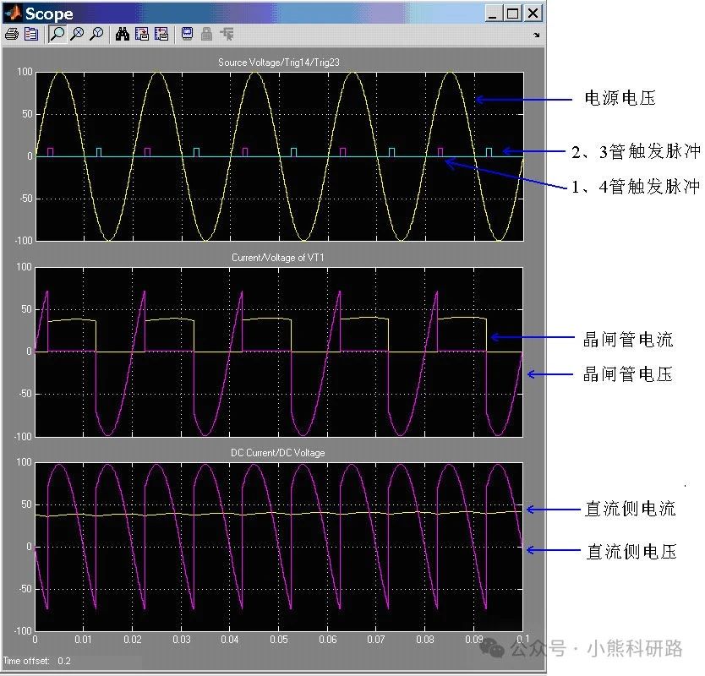Click the Print icon in Scope toolbar
Image resolution: width=705 pixels, height=676 pixels.
tap(12, 34)
